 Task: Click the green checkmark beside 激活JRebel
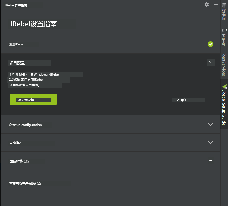pos(211,44)
